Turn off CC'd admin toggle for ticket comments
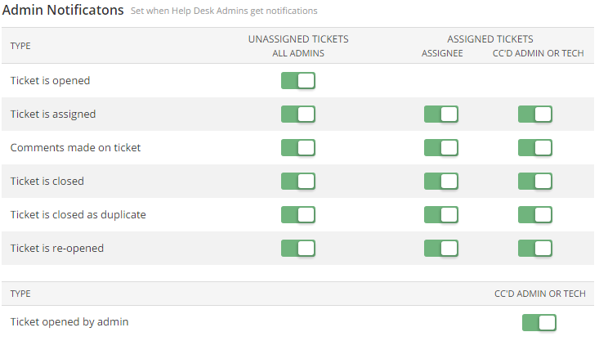The image size is (599, 341). (x=534, y=148)
